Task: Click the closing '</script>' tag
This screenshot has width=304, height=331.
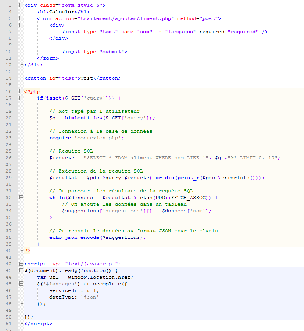Action: [38, 324]
